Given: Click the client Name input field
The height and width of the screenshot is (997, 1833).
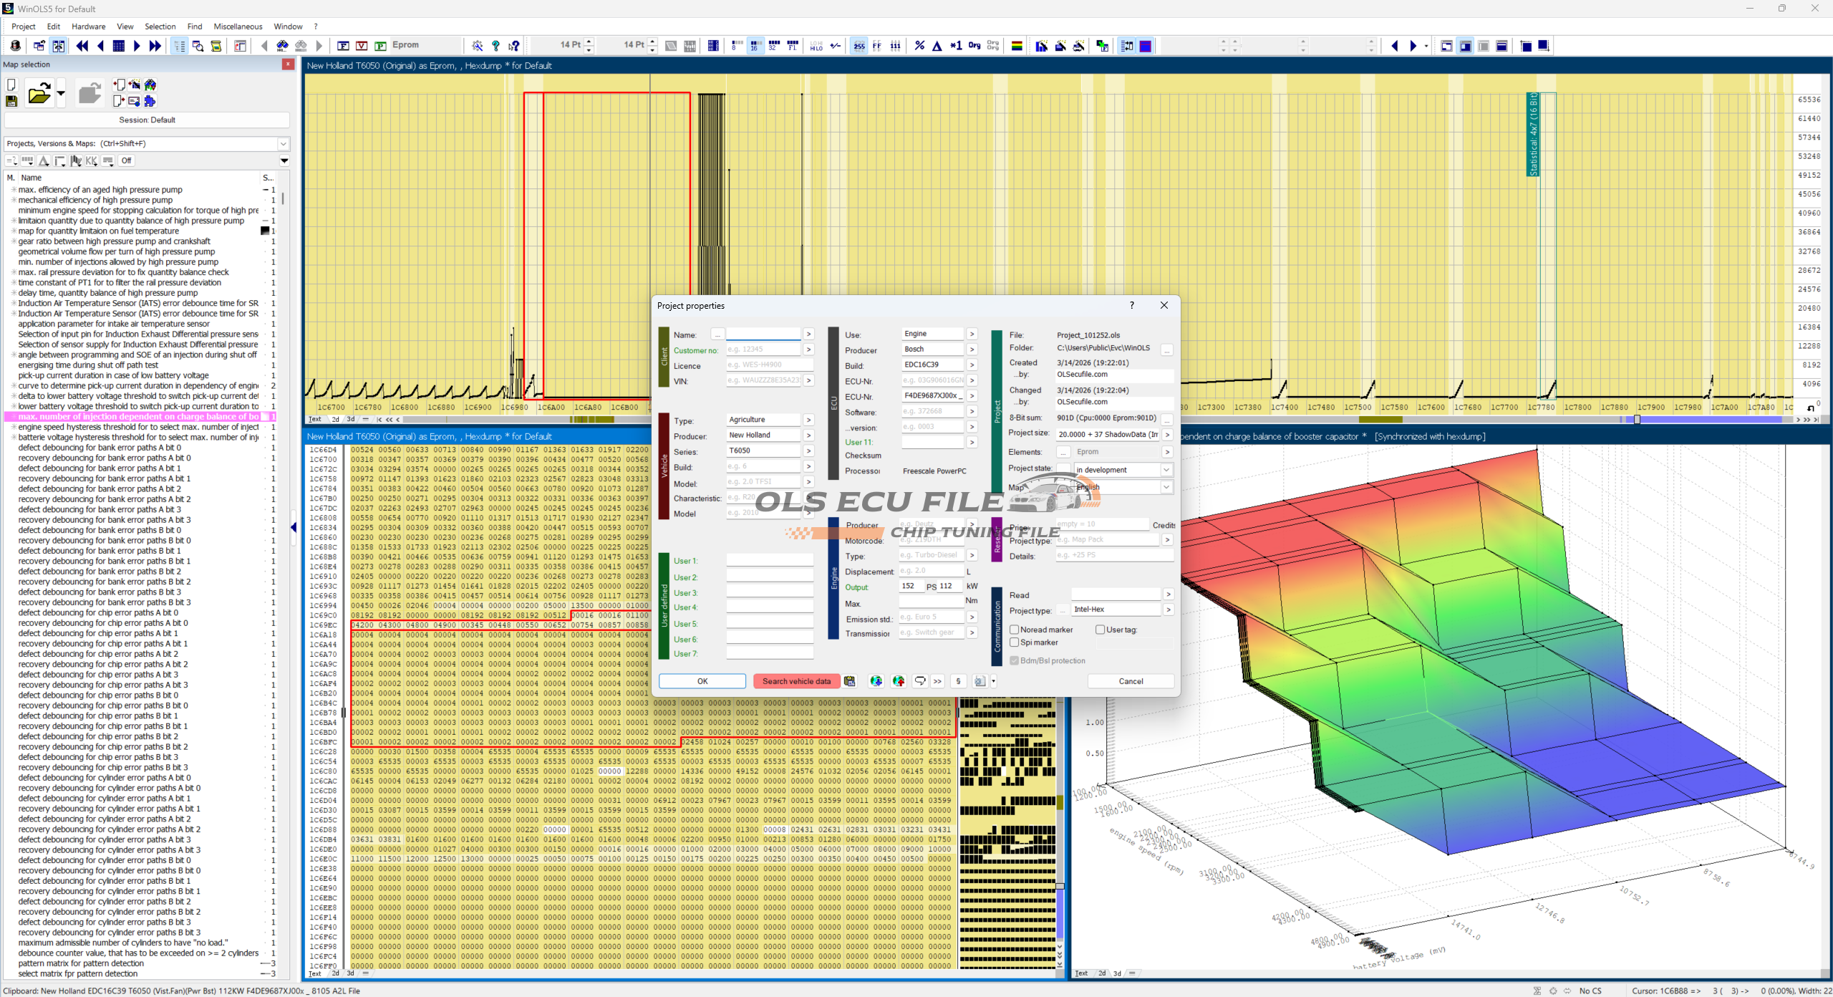Looking at the screenshot, I should tap(763, 334).
